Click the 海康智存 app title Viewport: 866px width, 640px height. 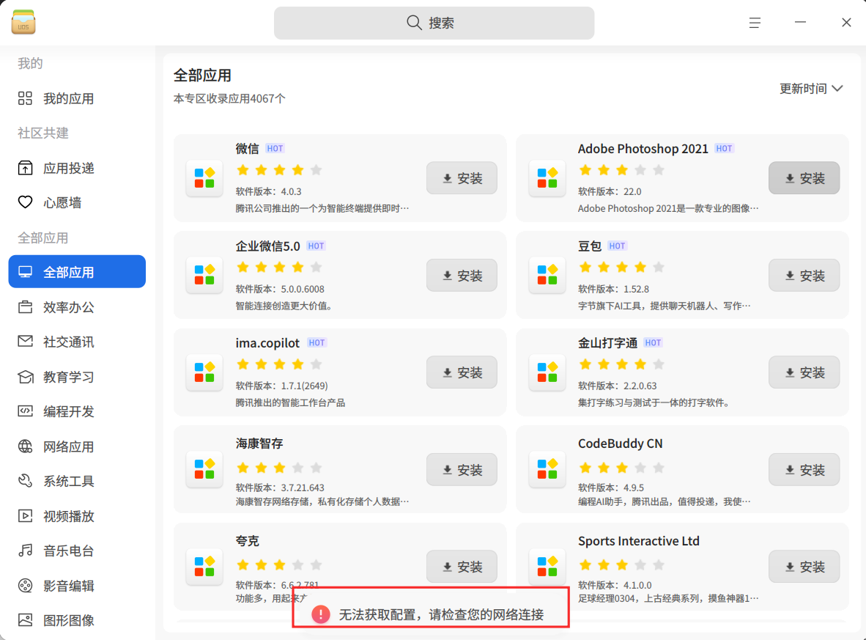(x=259, y=444)
